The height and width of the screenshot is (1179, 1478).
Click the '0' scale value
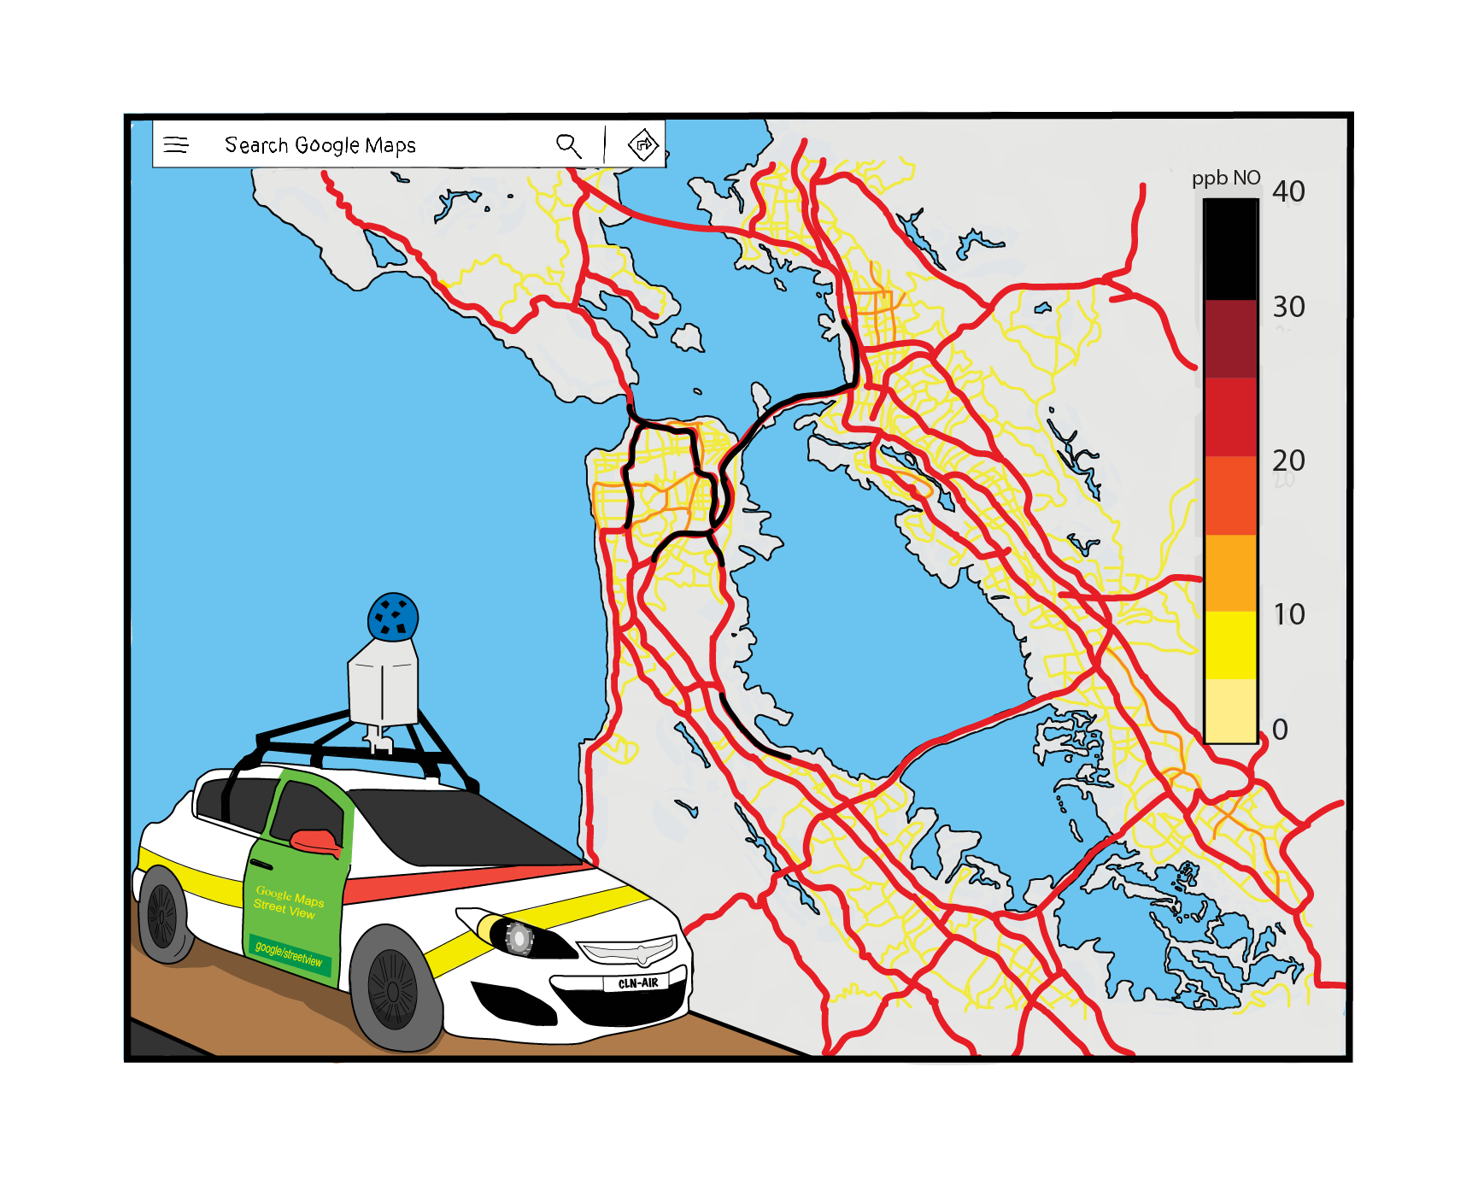pyautogui.click(x=1280, y=730)
